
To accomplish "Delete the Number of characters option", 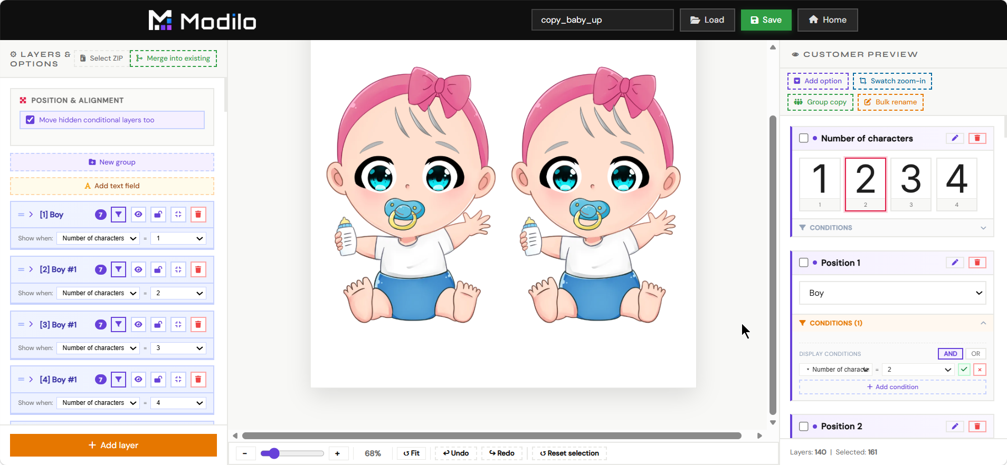I will [x=977, y=138].
